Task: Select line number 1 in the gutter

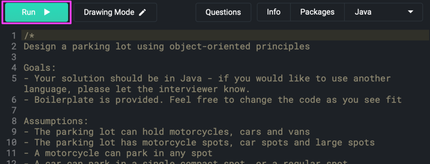Action: click(x=13, y=36)
